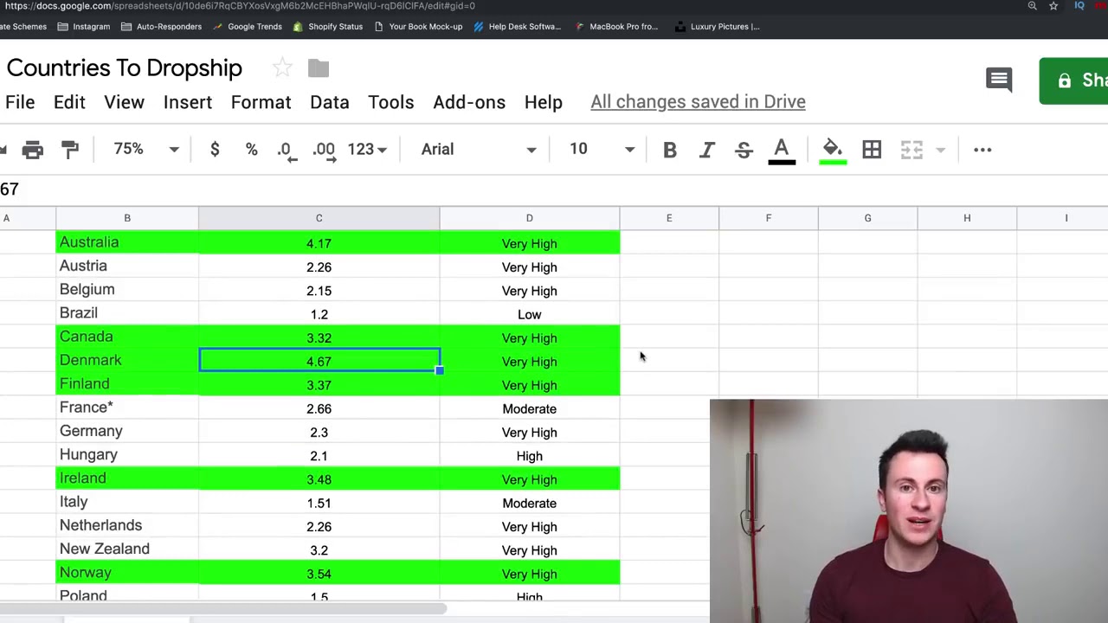Click the browser zoom magnifier icon
Viewport: 1108px width, 623px height.
pos(1032,6)
